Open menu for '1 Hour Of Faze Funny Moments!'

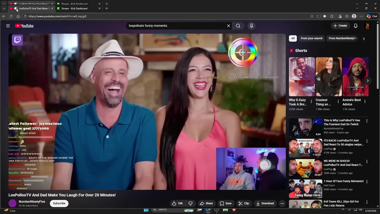[367, 182]
